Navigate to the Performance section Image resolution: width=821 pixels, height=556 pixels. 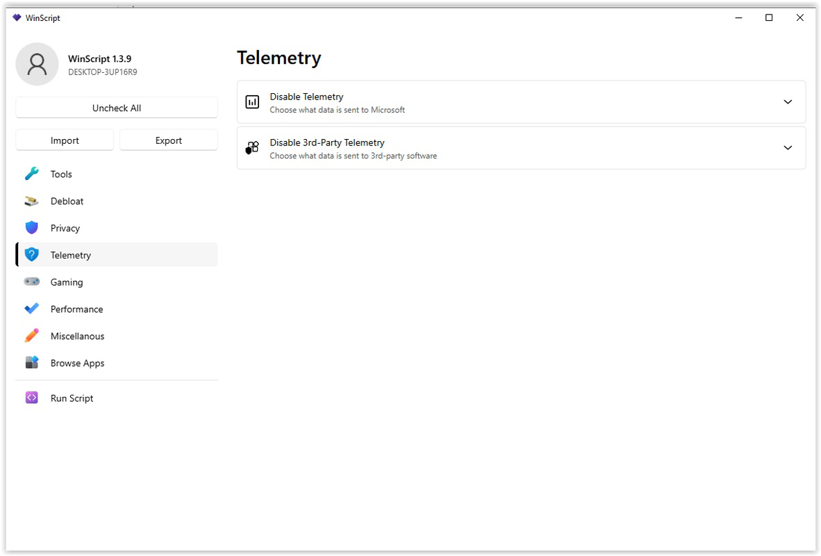117,309
